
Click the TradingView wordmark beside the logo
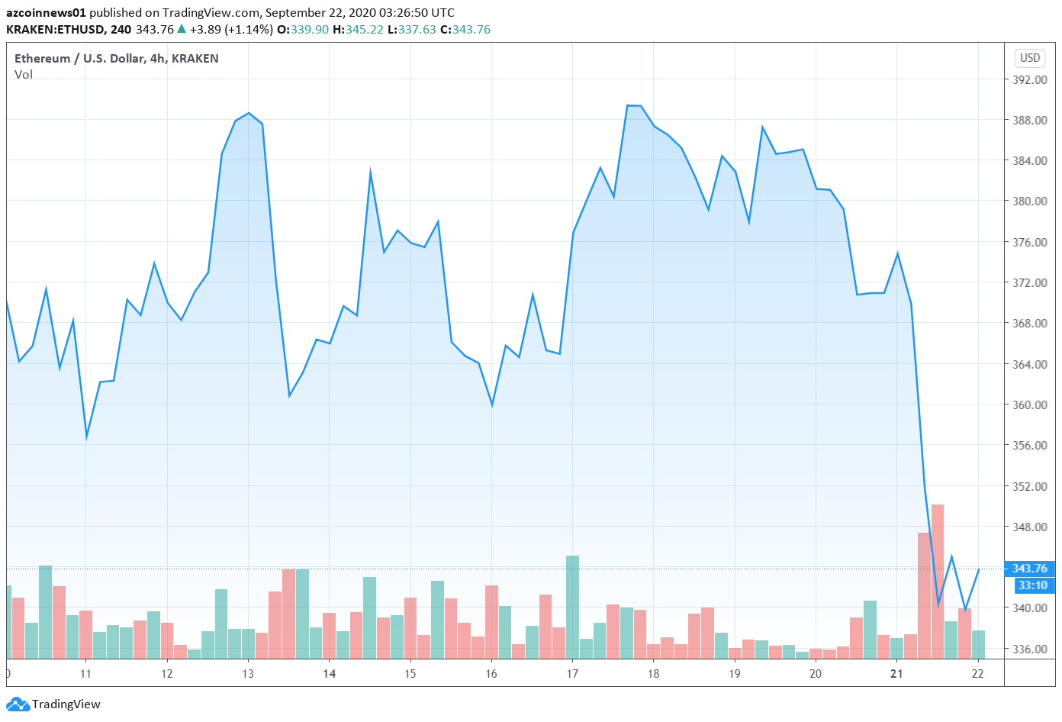[x=69, y=704]
